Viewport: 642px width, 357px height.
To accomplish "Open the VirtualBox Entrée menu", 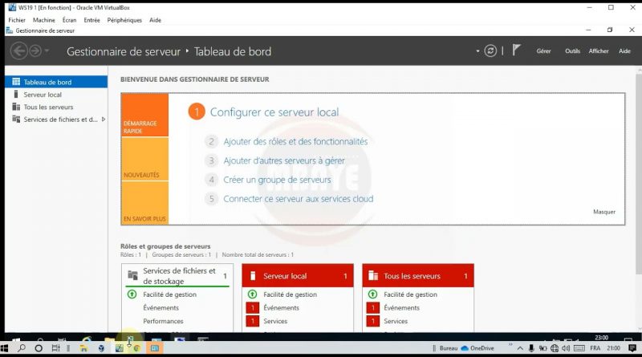I will [91, 20].
